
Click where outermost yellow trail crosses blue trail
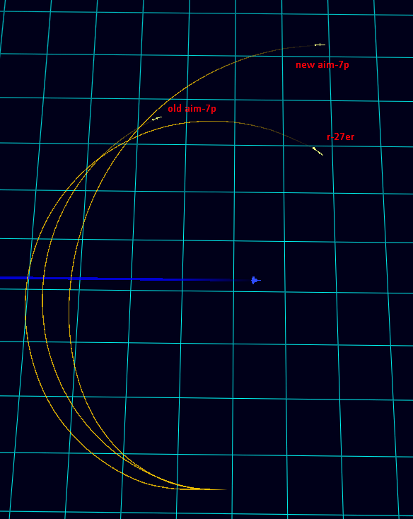pyautogui.click(x=28, y=278)
